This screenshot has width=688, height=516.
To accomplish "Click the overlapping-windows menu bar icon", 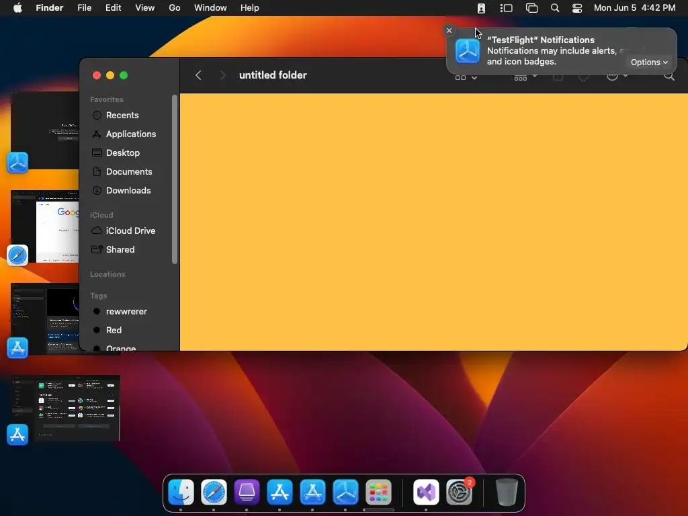I will pos(531,8).
